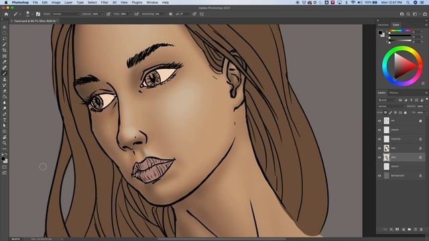Select the Eraser tool
Screen dimensions: 429x241
pyautogui.click(x=5, y=91)
